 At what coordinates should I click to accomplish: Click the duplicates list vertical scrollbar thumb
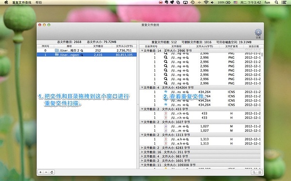tap(262, 54)
